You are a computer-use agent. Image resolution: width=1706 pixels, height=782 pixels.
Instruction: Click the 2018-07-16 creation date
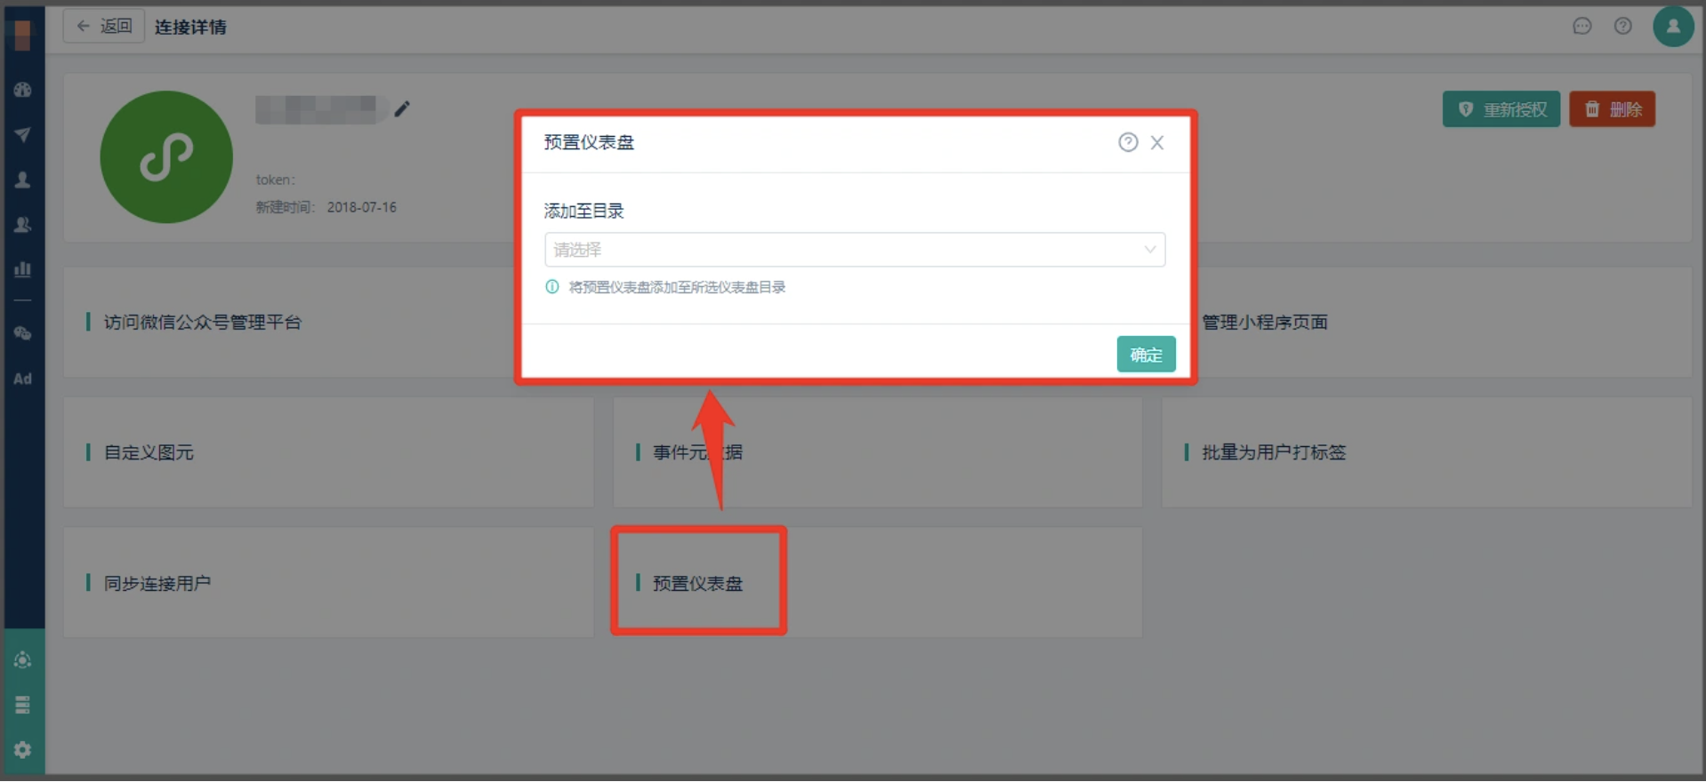click(x=361, y=207)
